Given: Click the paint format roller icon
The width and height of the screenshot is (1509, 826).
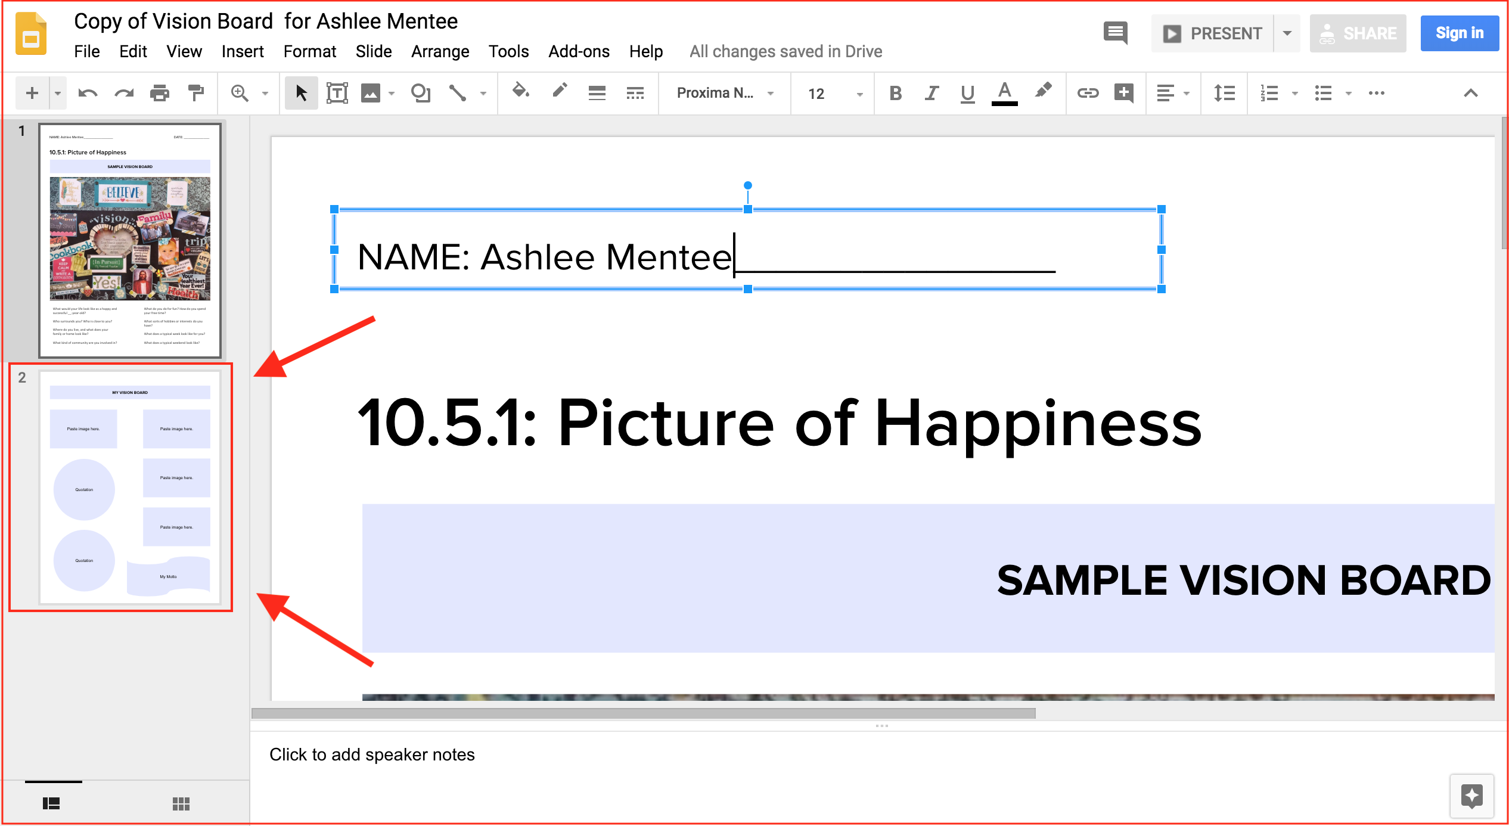Looking at the screenshot, I should pyautogui.click(x=195, y=93).
